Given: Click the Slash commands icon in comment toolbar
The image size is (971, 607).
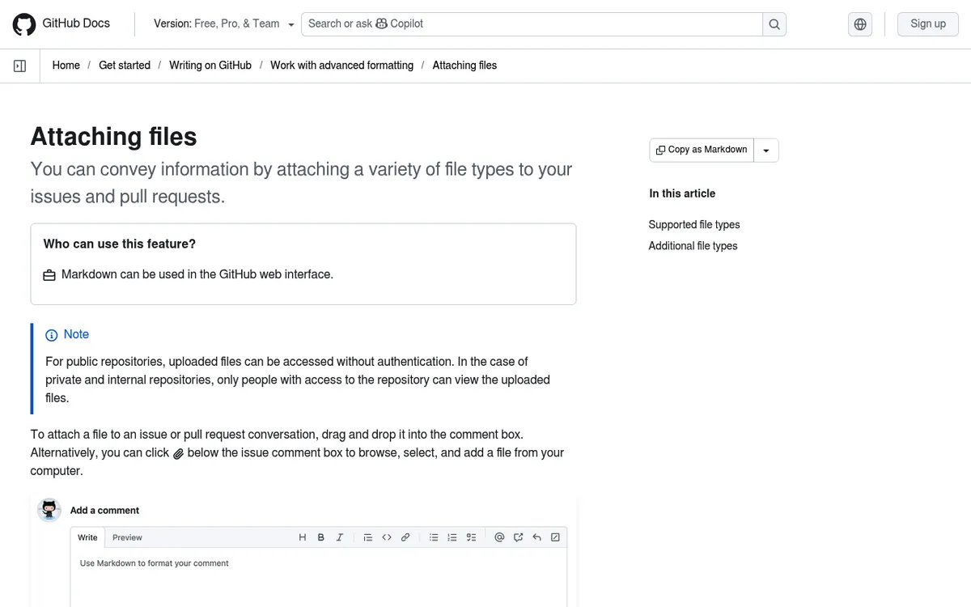Looking at the screenshot, I should [x=555, y=537].
